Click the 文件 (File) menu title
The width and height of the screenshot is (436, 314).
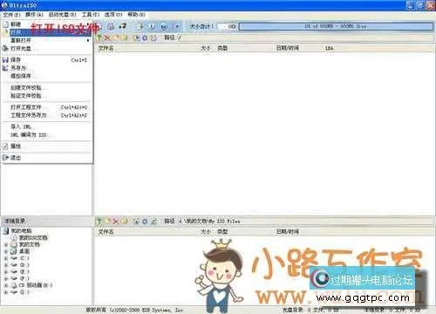[11, 14]
